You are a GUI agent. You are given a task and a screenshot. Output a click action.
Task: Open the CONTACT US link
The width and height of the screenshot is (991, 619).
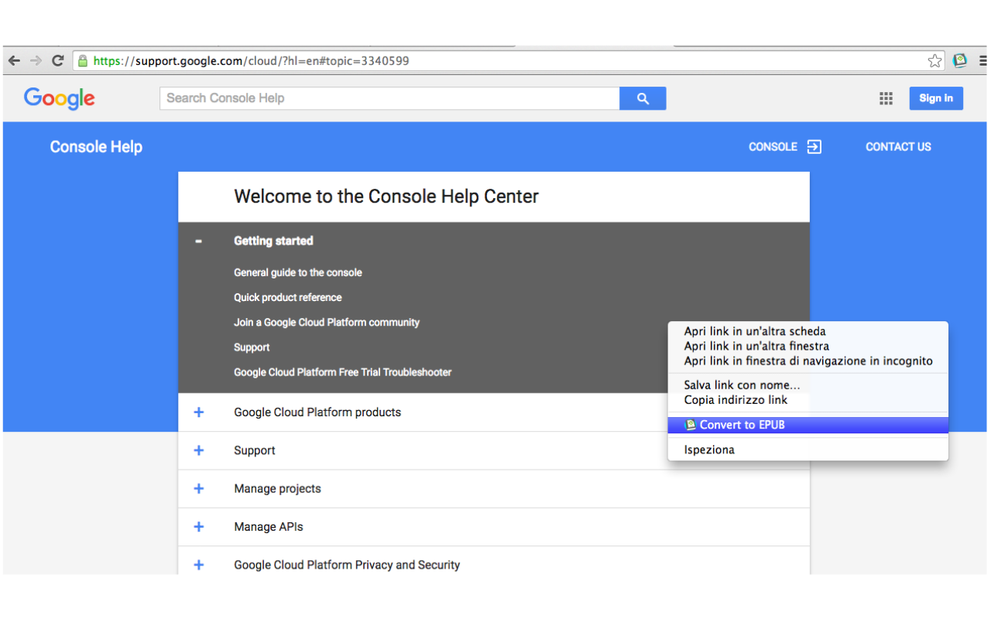[x=898, y=147]
